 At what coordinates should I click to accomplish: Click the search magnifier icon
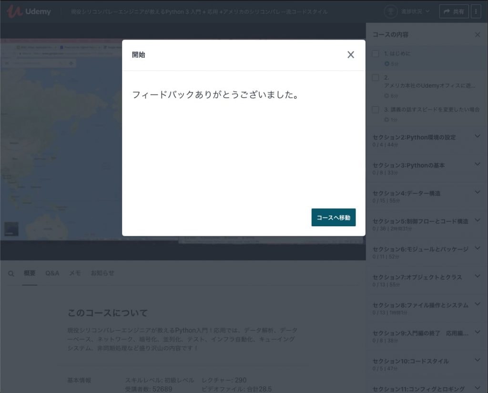click(x=11, y=273)
